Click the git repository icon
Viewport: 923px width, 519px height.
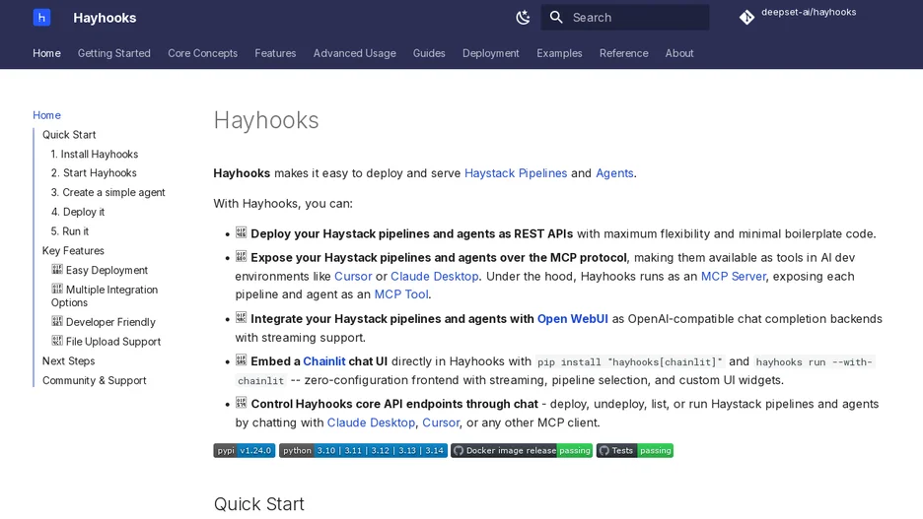click(747, 18)
